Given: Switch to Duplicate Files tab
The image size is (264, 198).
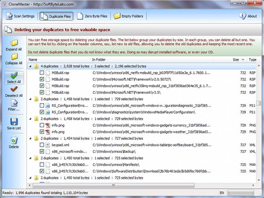Looking at the screenshot, I should pos(56,16).
